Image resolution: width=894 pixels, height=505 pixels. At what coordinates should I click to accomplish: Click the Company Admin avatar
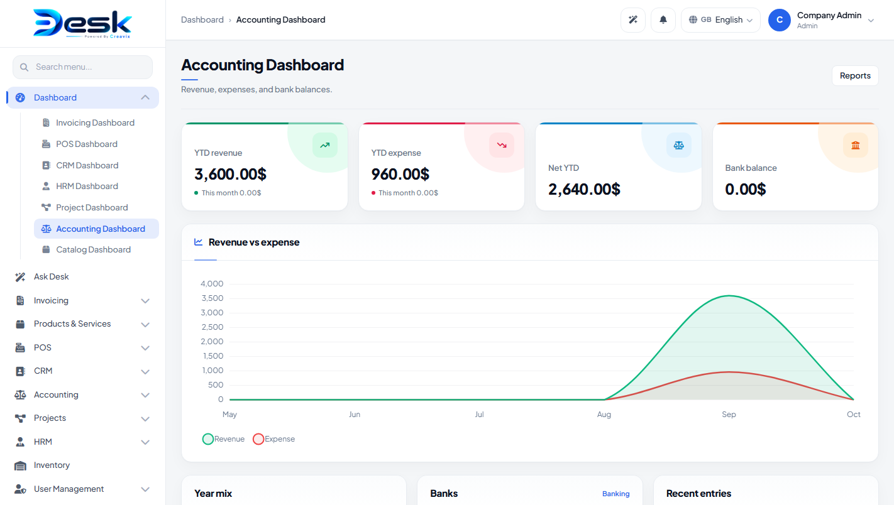(x=780, y=20)
